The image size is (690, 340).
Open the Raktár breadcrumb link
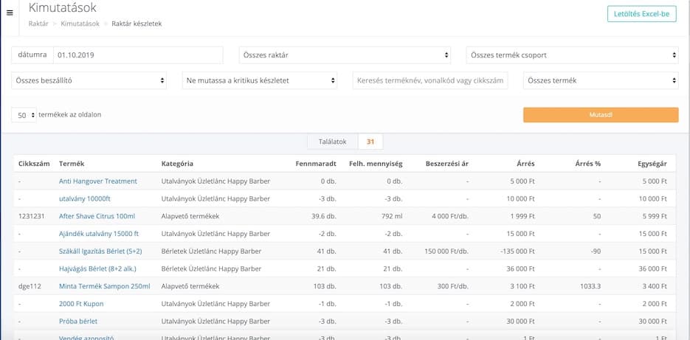pos(38,24)
